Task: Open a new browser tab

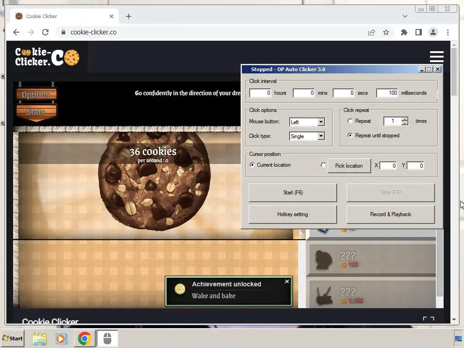Action: (128, 16)
